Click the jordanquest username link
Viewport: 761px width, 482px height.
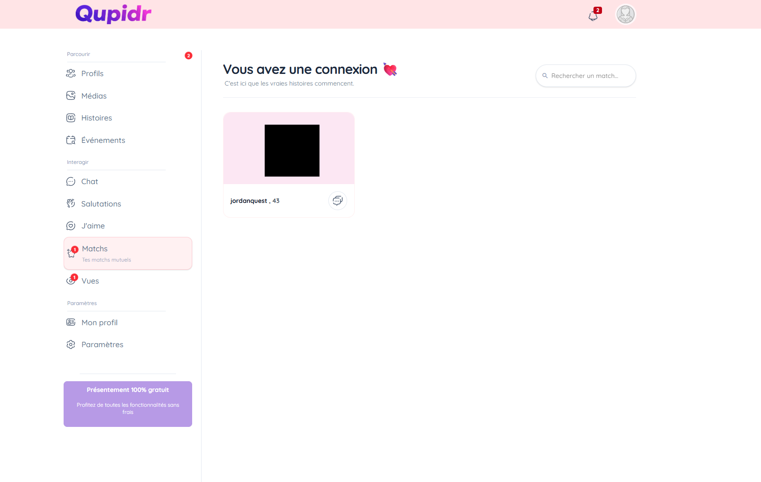pyautogui.click(x=249, y=201)
